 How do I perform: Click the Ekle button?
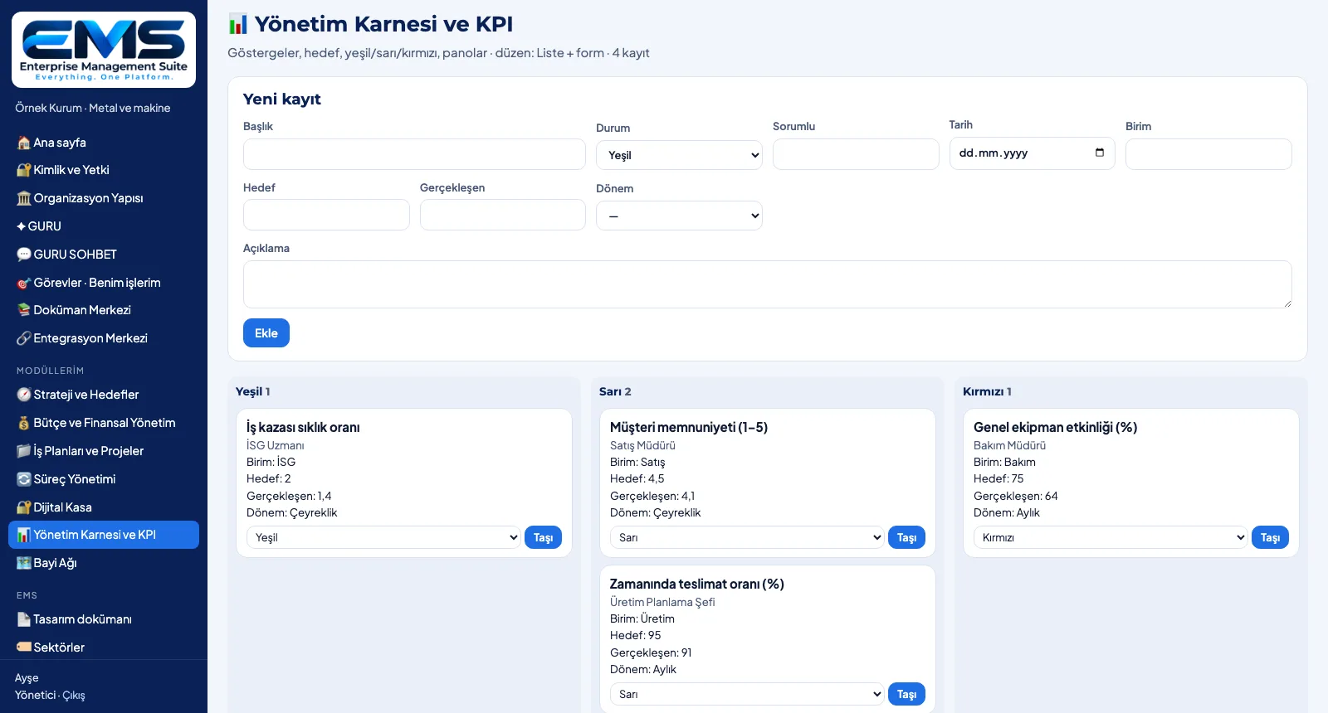(x=266, y=333)
